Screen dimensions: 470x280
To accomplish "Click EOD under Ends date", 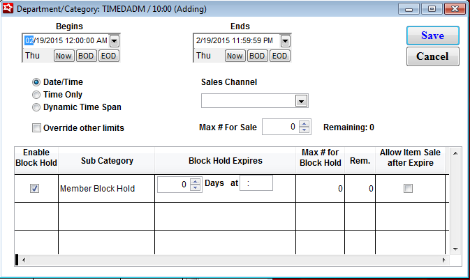I will point(279,56).
